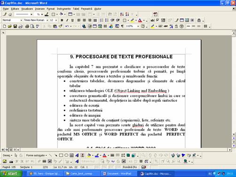236x177 pixels.
Task: Justify the paragraph text
Action: 95,20
